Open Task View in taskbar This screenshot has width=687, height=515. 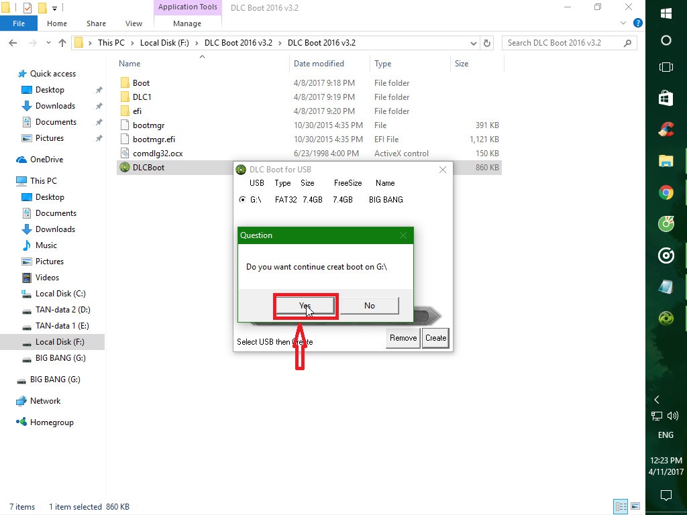666,67
